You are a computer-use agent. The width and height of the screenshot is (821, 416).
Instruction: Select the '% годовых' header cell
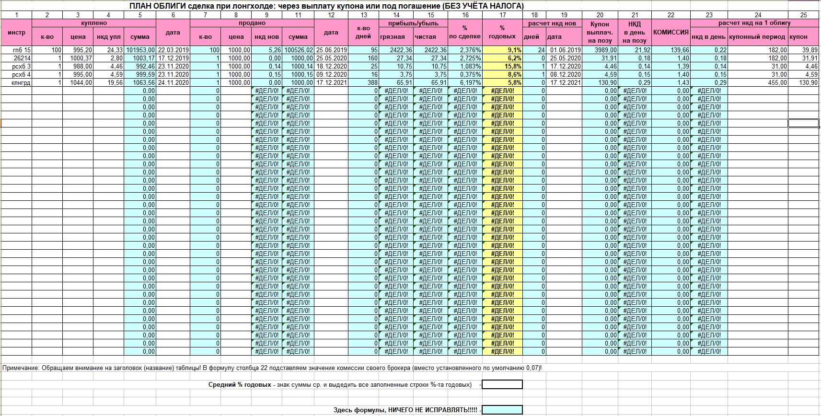502,33
